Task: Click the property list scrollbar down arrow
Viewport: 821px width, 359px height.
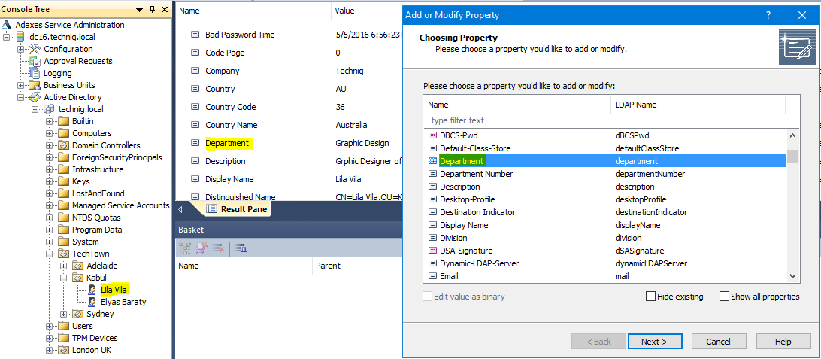Action: click(x=792, y=275)
